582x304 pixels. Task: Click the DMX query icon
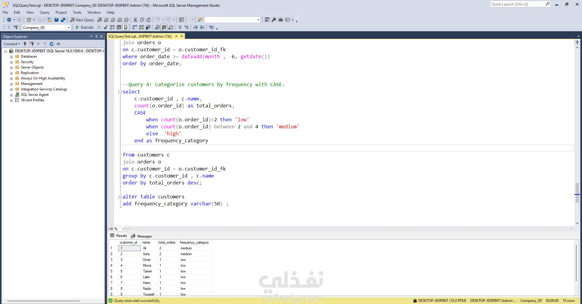click(113, 20)
